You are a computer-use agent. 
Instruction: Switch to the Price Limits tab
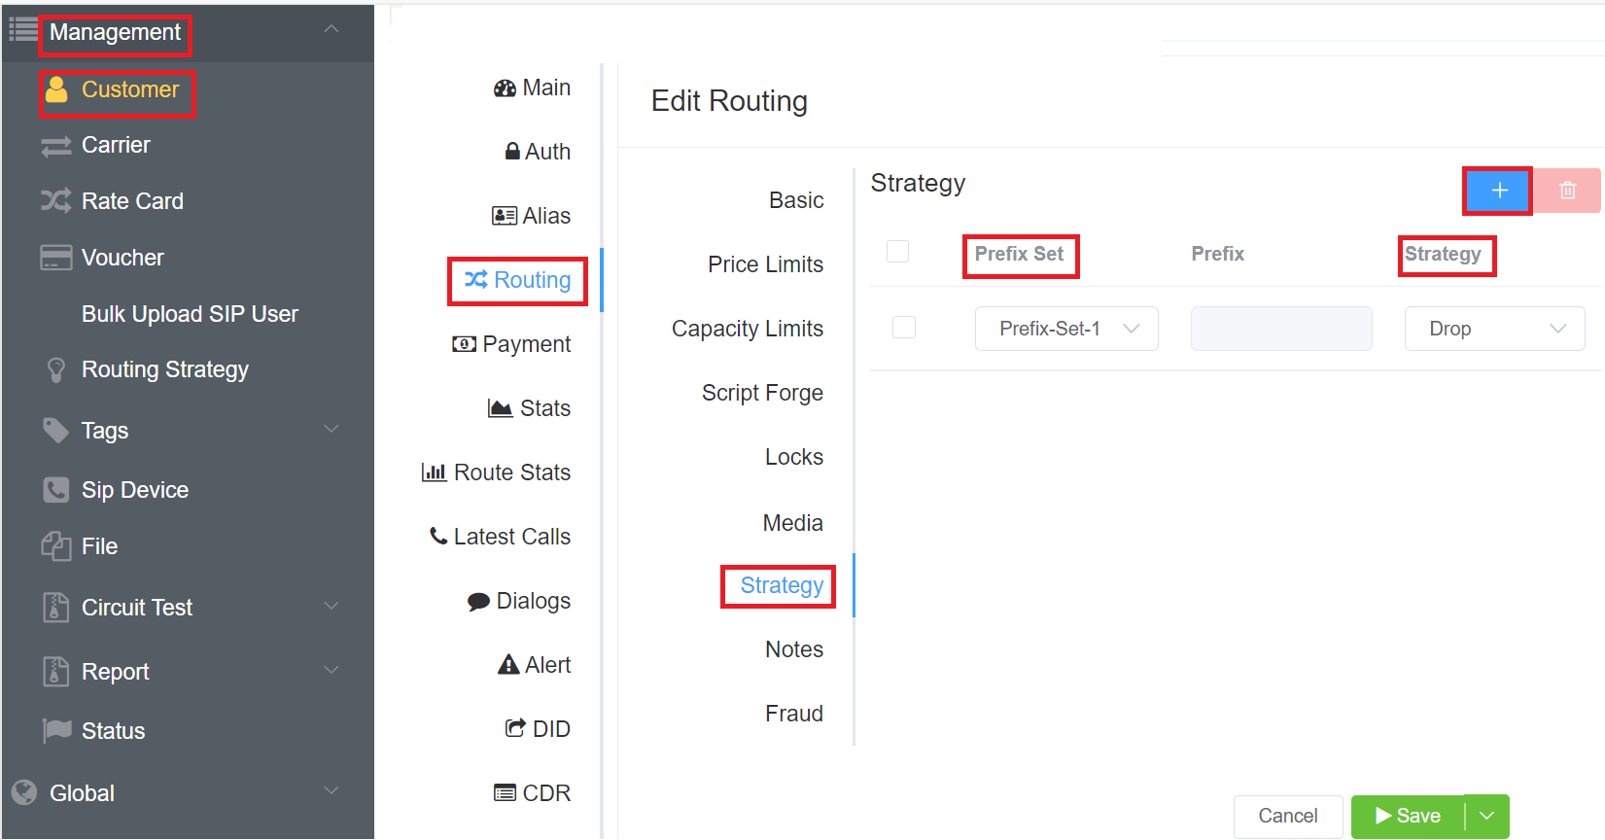pyautogui.click(x=765, y=264)
